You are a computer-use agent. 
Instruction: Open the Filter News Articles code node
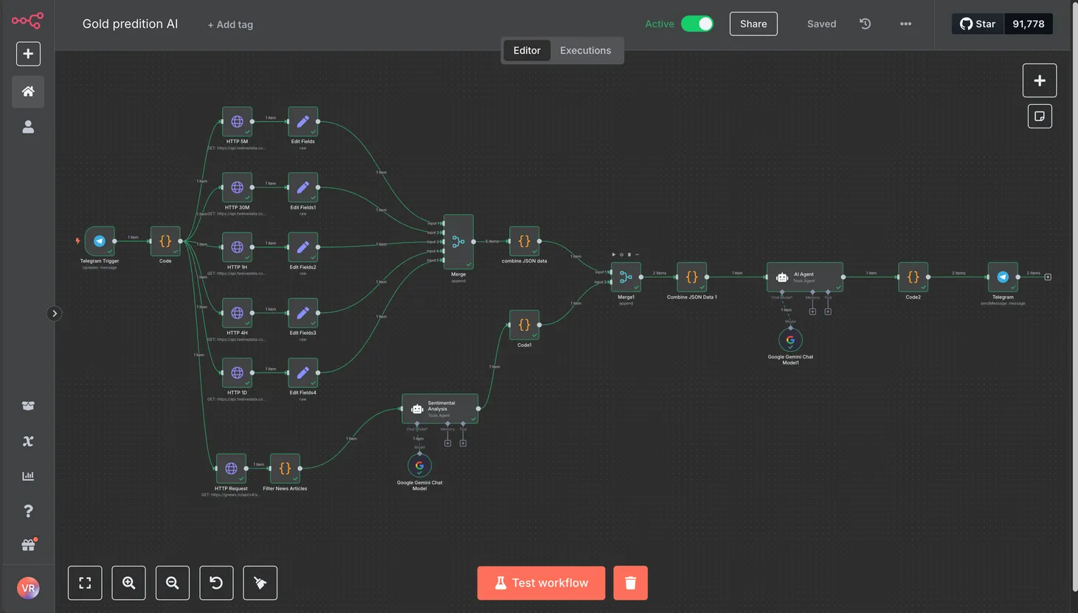click(x=285, y=468)
